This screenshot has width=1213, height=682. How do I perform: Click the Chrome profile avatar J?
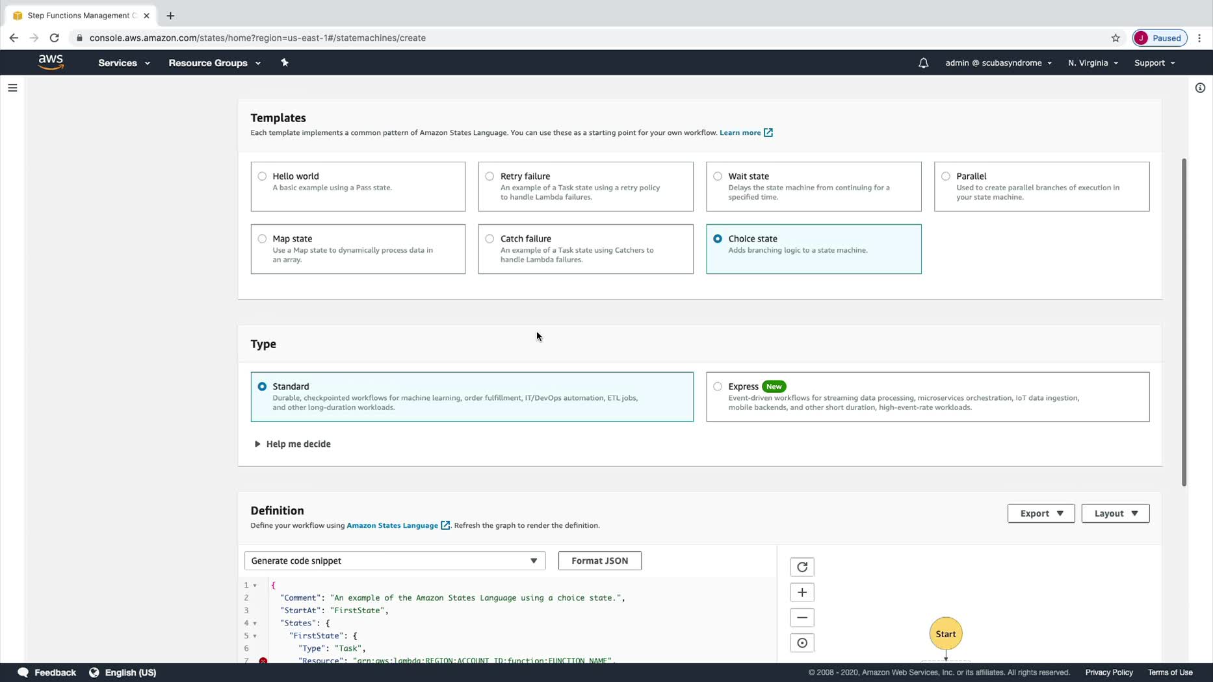1141,38
